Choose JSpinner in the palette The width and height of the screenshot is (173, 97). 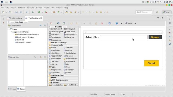click(x=53, y=64)
